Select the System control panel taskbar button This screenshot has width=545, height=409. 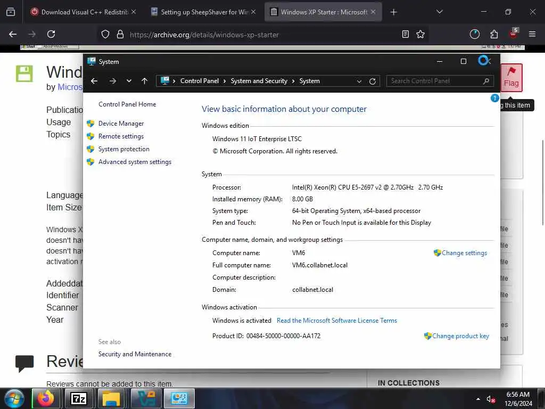[179, 398]
